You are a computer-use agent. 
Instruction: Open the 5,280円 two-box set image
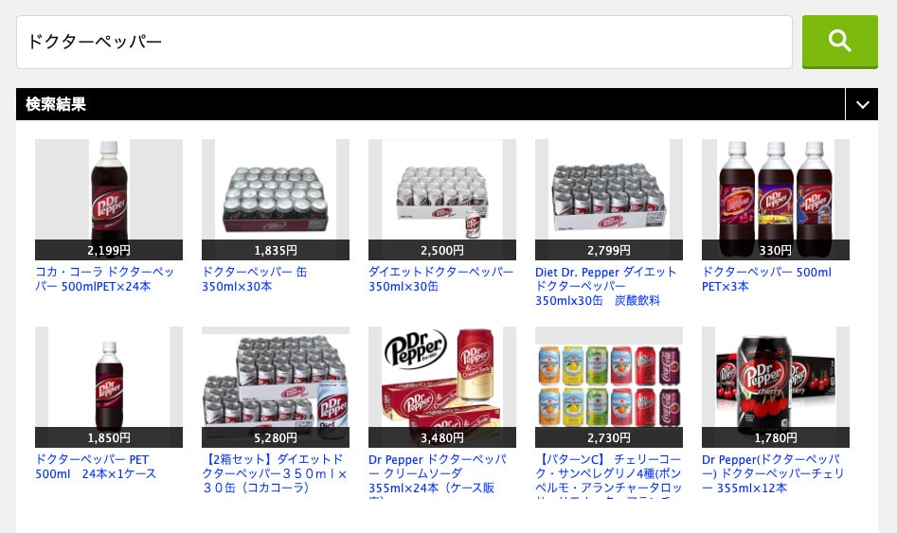point(276,386)
